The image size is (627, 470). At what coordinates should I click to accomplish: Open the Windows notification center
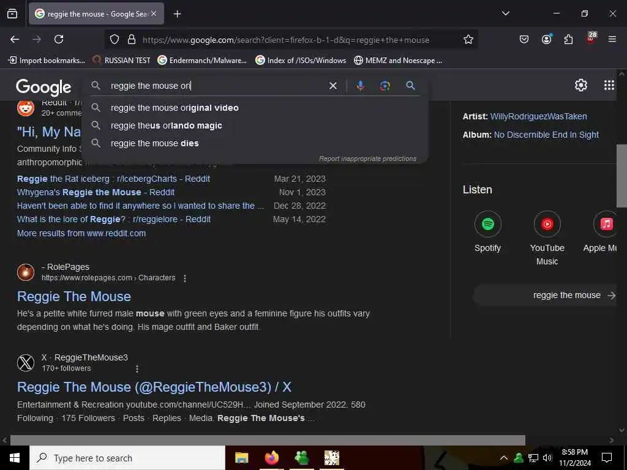[x=607, y=458]
